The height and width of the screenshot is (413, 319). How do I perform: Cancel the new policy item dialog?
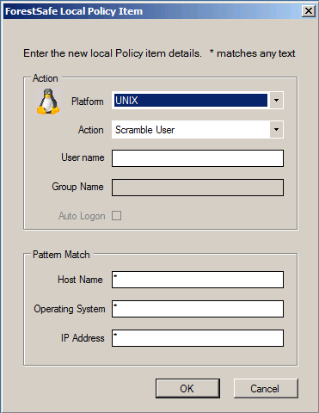(266, 388)
